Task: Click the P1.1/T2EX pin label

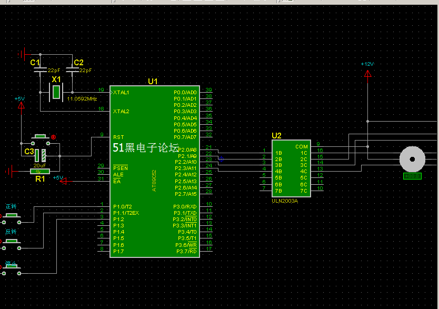Action: 126,213
